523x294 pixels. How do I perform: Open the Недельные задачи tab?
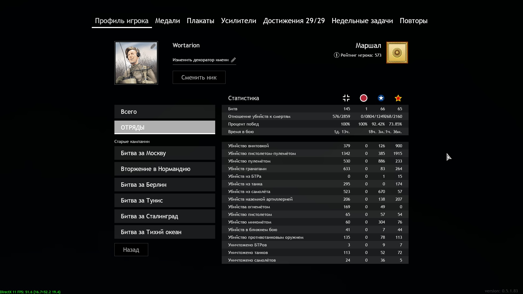[x=362, y=21]
